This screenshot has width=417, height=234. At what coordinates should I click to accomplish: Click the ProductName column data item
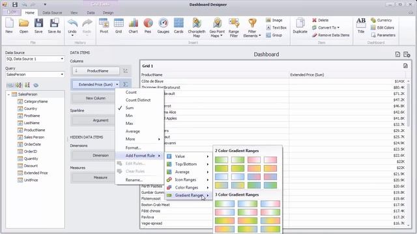pos(96,71)
